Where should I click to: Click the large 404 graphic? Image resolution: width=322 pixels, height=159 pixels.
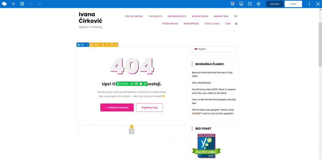click(x=132, y=65)
